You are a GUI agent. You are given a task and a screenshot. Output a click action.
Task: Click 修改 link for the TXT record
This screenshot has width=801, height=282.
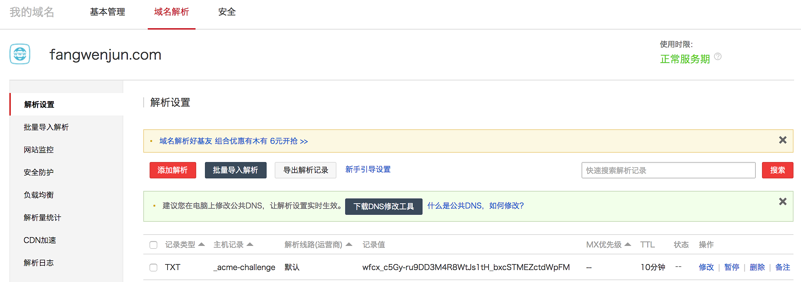[706, 267]
